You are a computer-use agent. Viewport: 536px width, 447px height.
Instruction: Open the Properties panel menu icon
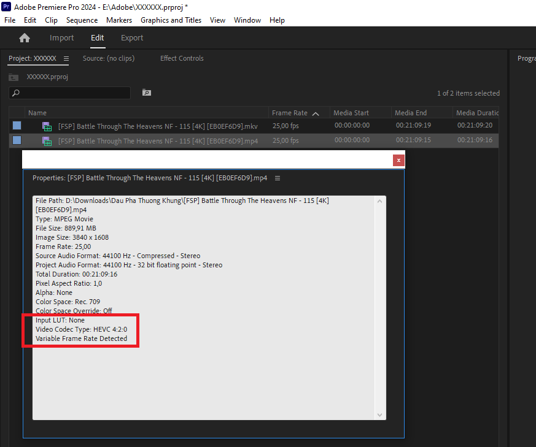coord(278,178)
